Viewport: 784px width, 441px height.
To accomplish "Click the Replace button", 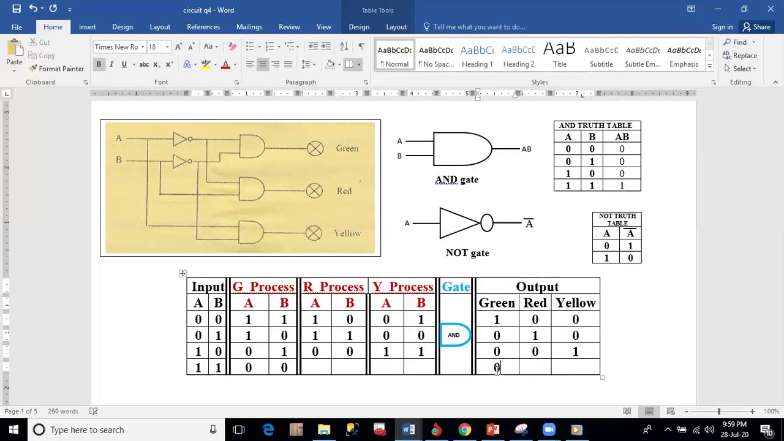I will point(740,56).
